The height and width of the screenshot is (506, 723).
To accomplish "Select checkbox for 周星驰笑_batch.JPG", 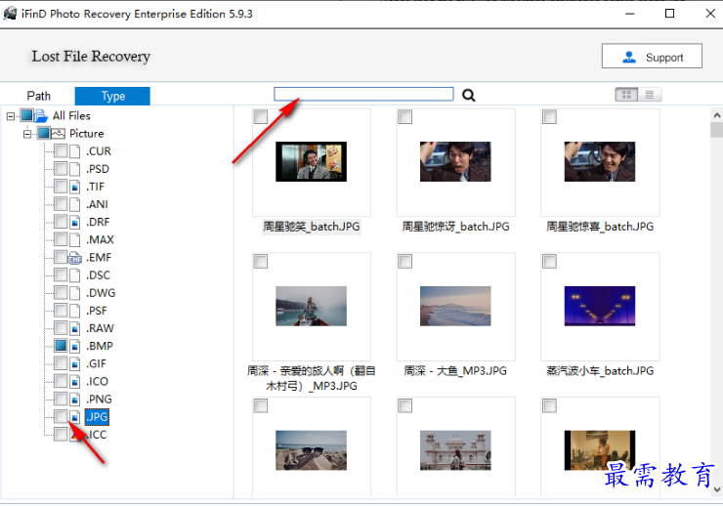I will [261, 116].
